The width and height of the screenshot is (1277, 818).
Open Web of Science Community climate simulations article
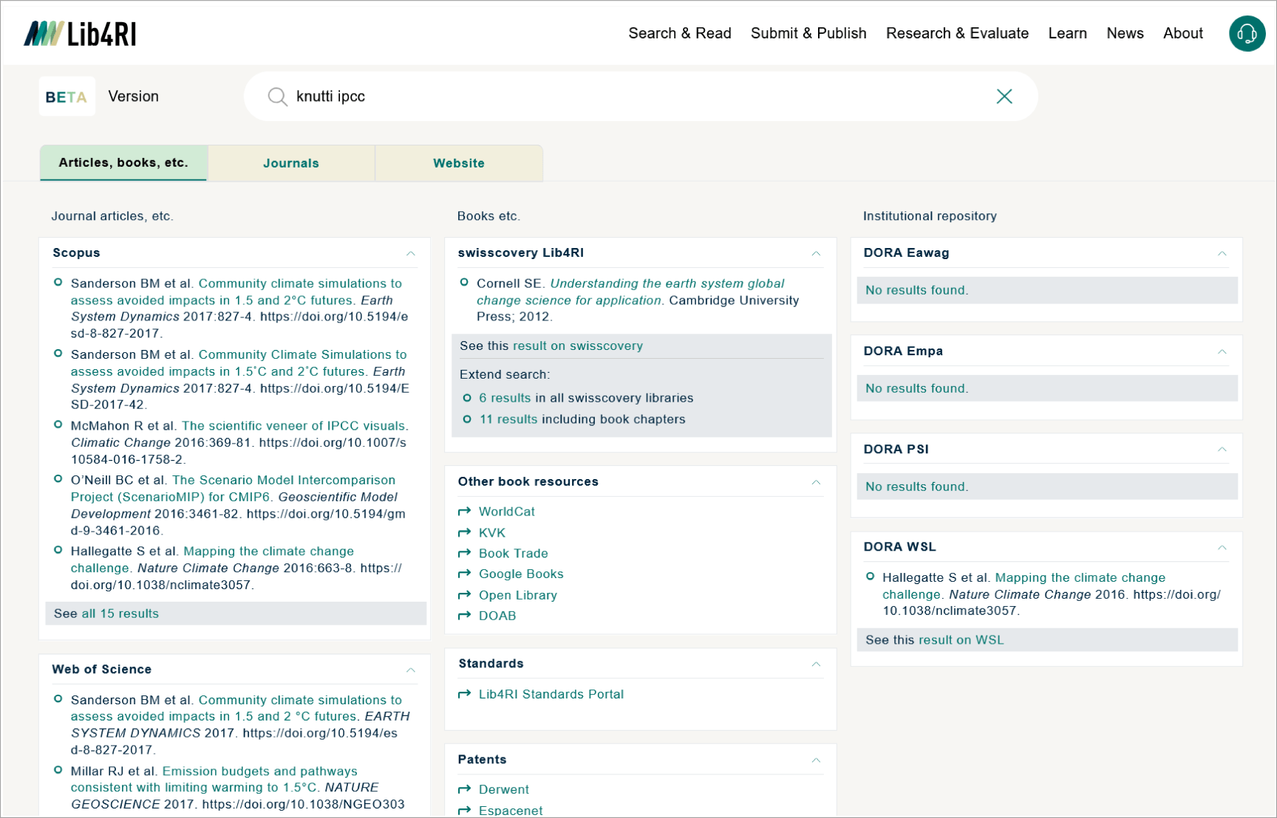pyautogui.click(x=236, y=708)
